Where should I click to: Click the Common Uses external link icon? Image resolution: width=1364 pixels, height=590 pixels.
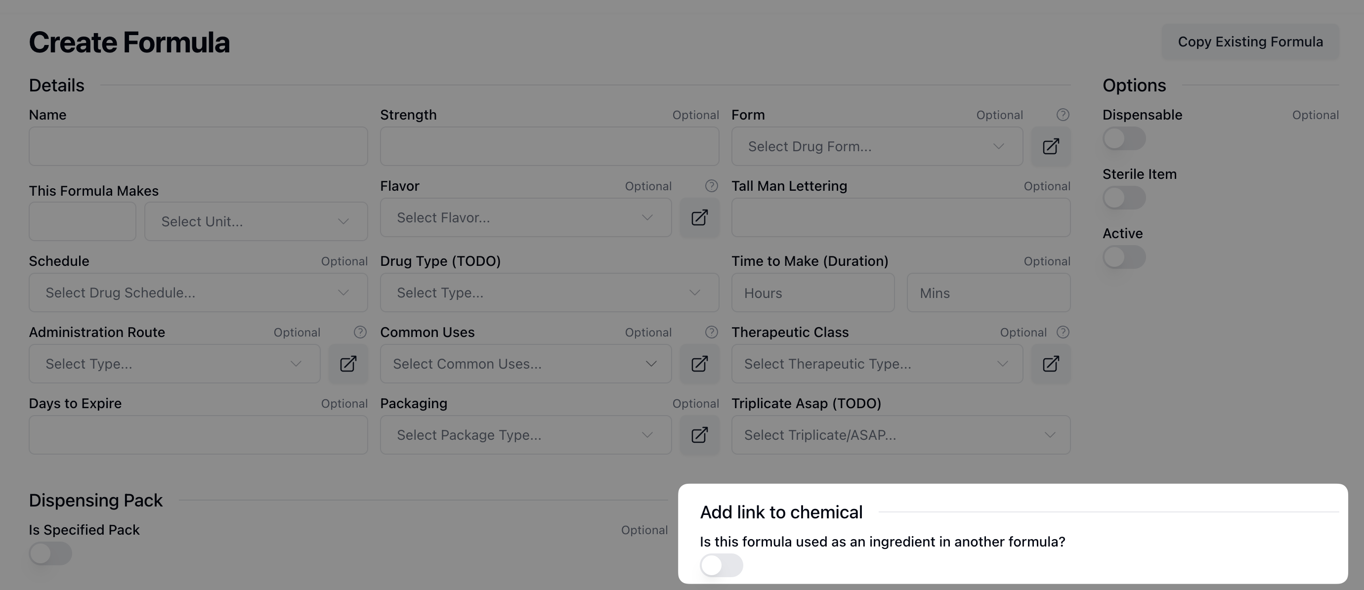(x=699, y=364)
